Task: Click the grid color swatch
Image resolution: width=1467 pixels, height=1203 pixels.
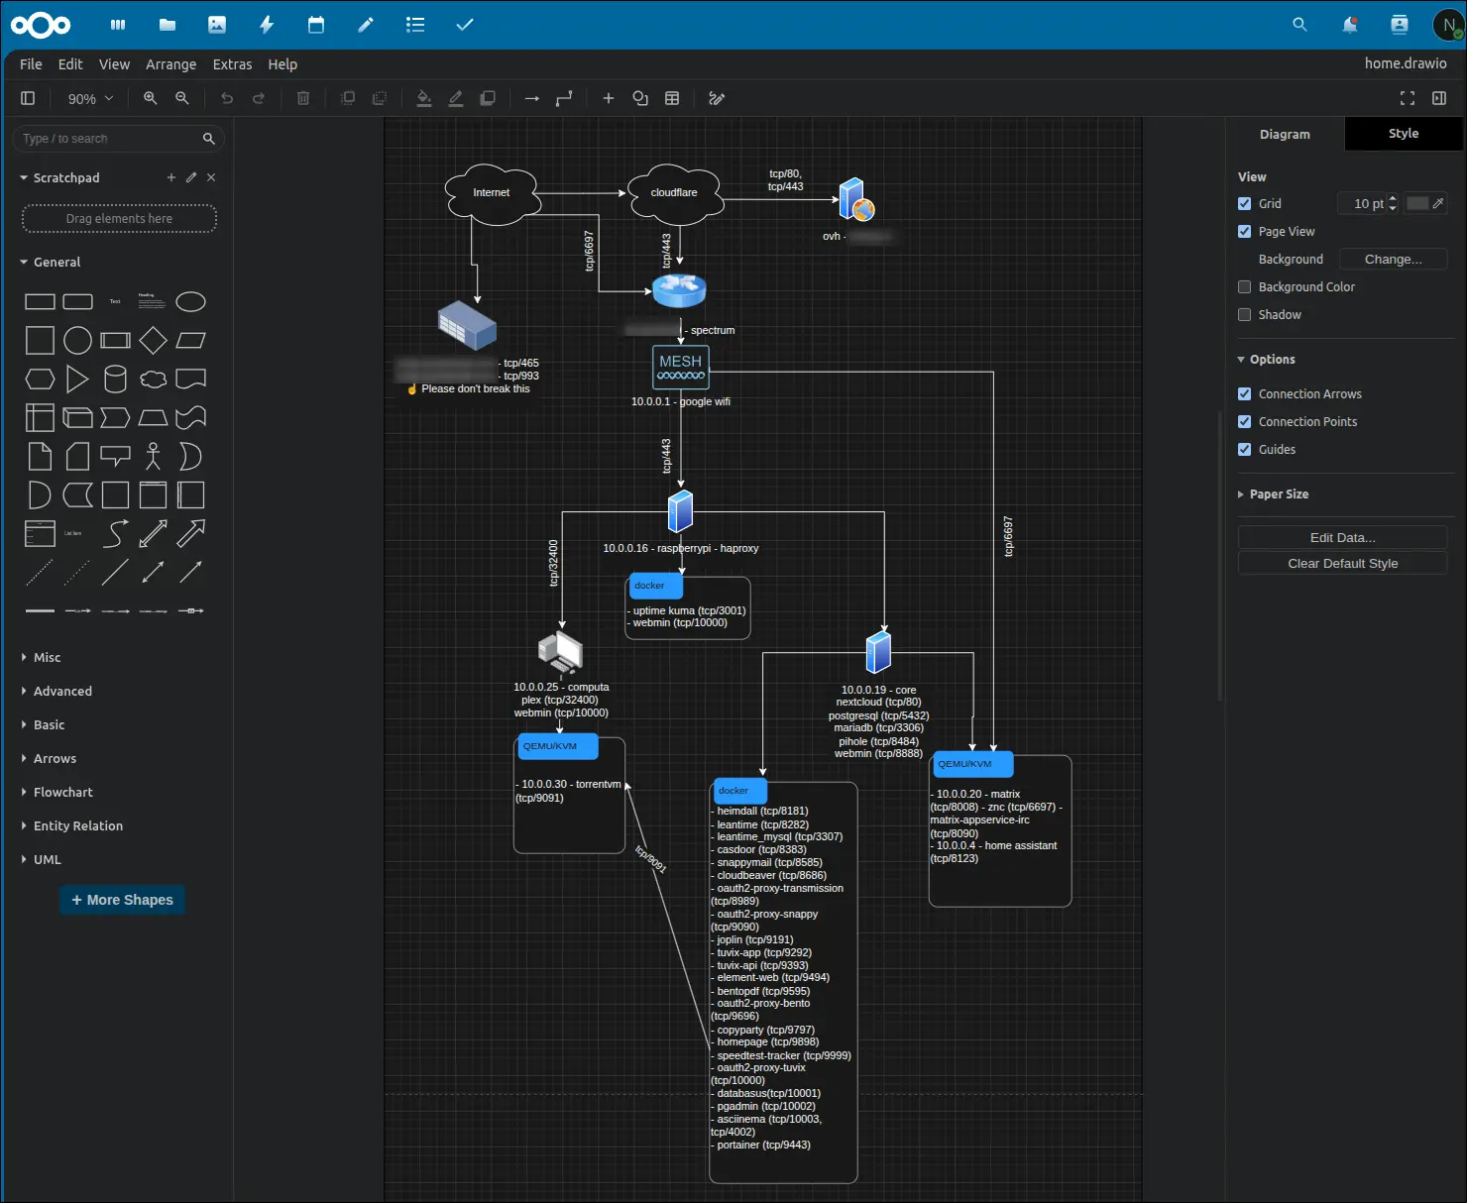Action: (1419, 203)
